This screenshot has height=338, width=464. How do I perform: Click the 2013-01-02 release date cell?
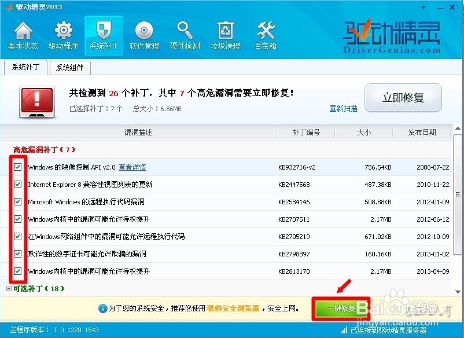[x=433, y=254]
